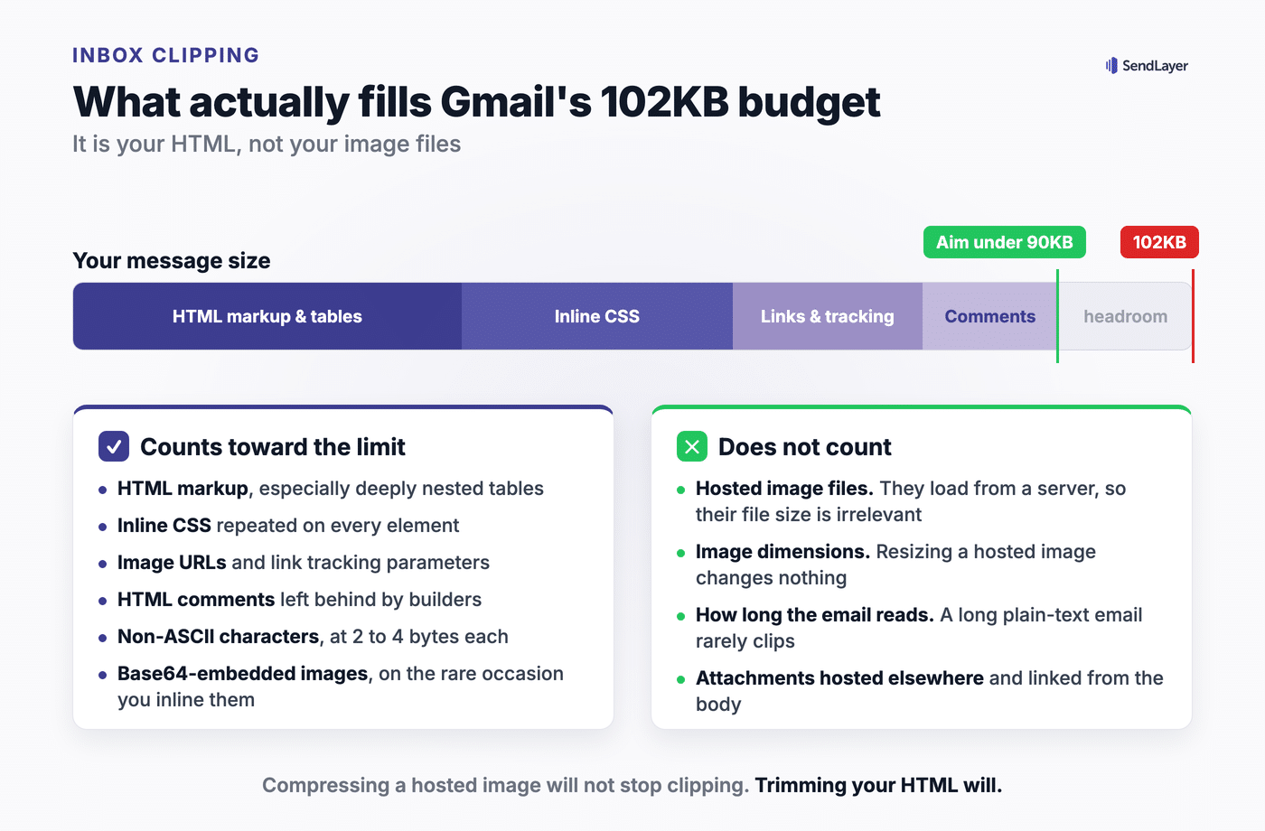Viewport: 1265px width, 831px height.
Task: Click the Your message size label
Action: (x=172, y=261)
